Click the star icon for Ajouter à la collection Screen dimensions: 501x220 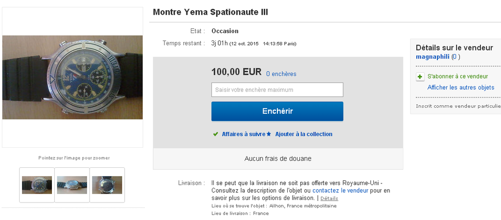pyautogui.click(x=269, y=134)
